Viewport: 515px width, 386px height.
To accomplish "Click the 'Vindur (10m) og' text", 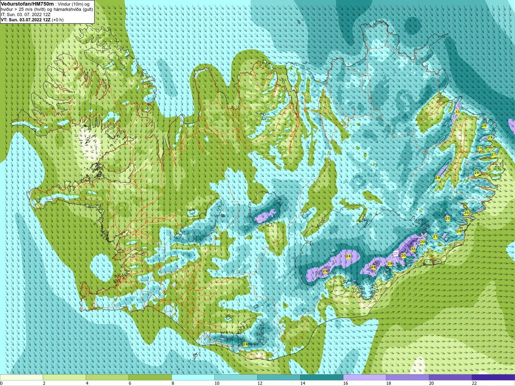I will point(74,4).
